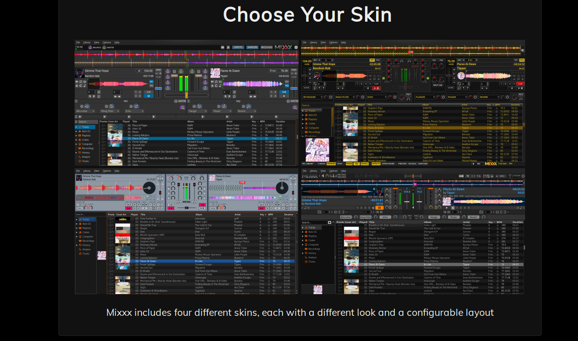
Task: Open the Library menu in the top-right skin
Action: [313, 42]
